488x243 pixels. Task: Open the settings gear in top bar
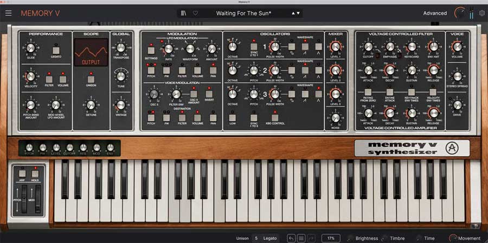(482, 13)
